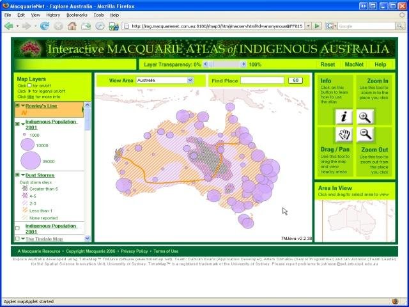
Task: Click the toolbar icon left of address bar
Action: point(114,26)
